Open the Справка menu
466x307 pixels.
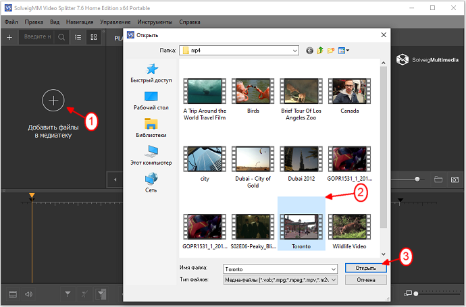[190, 22]
